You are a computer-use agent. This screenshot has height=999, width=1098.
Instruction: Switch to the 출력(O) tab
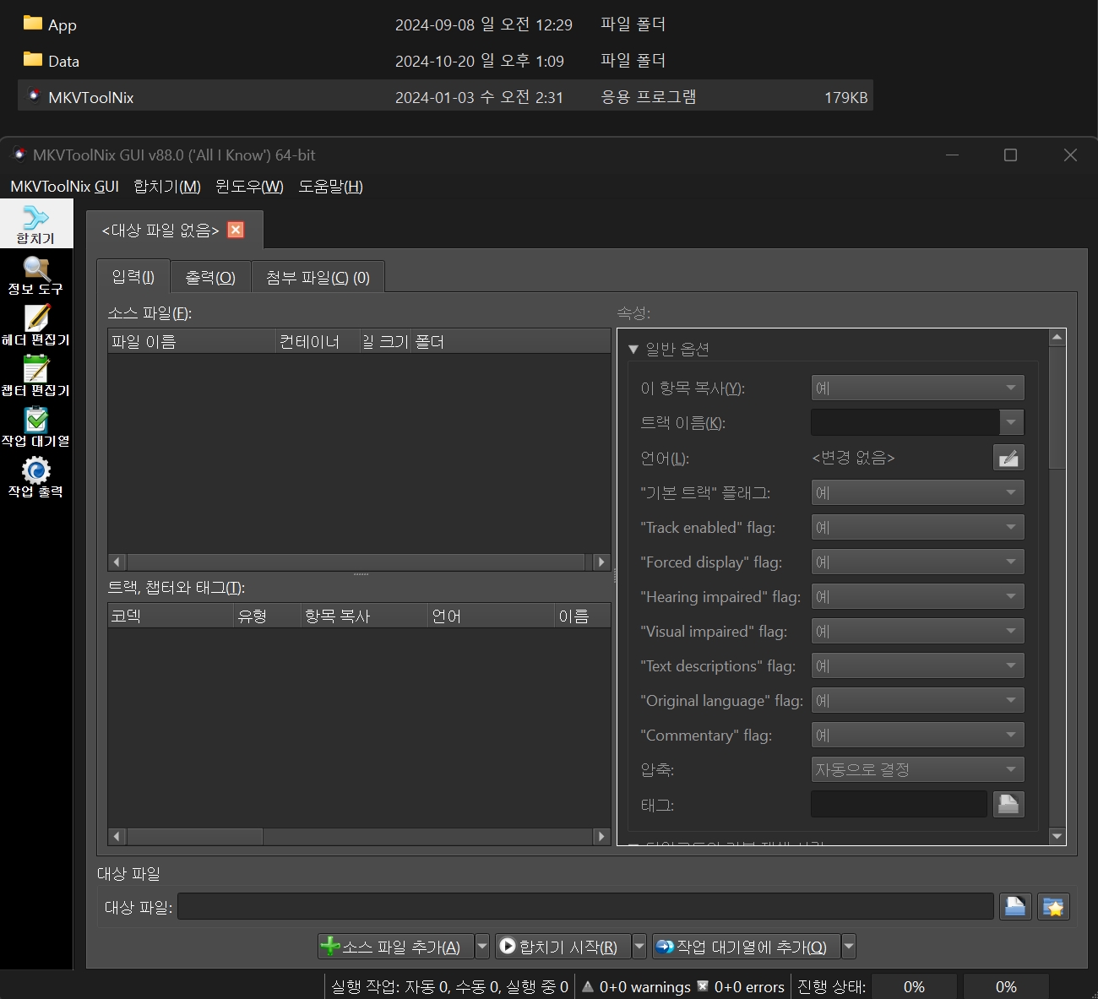[210, 277]
